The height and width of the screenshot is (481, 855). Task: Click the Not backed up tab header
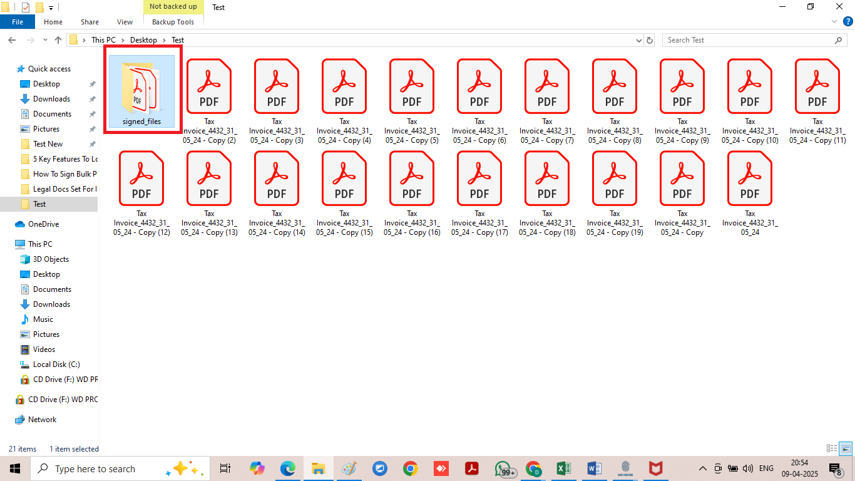pyautogui.click(x=173, y=7)
